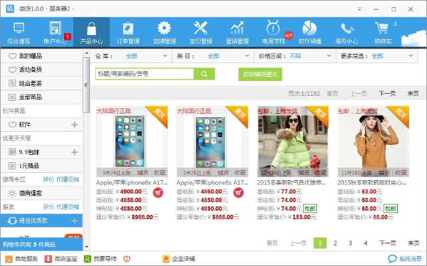Click 收藏 on the orange sweater item
This screenshot has width=427, height=266.
click(401, 172)
